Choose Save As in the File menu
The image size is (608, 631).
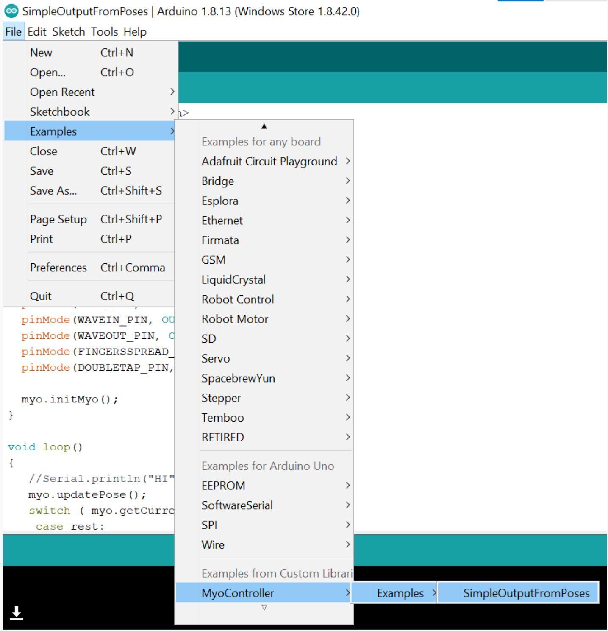(53, 191)
